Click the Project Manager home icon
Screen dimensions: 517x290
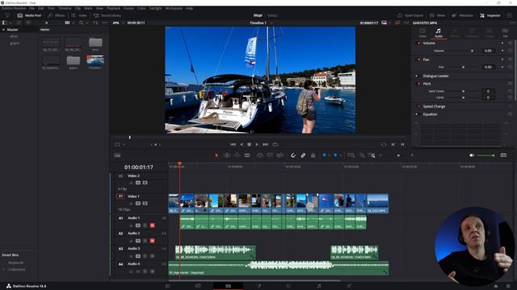(x=496, y=286)
